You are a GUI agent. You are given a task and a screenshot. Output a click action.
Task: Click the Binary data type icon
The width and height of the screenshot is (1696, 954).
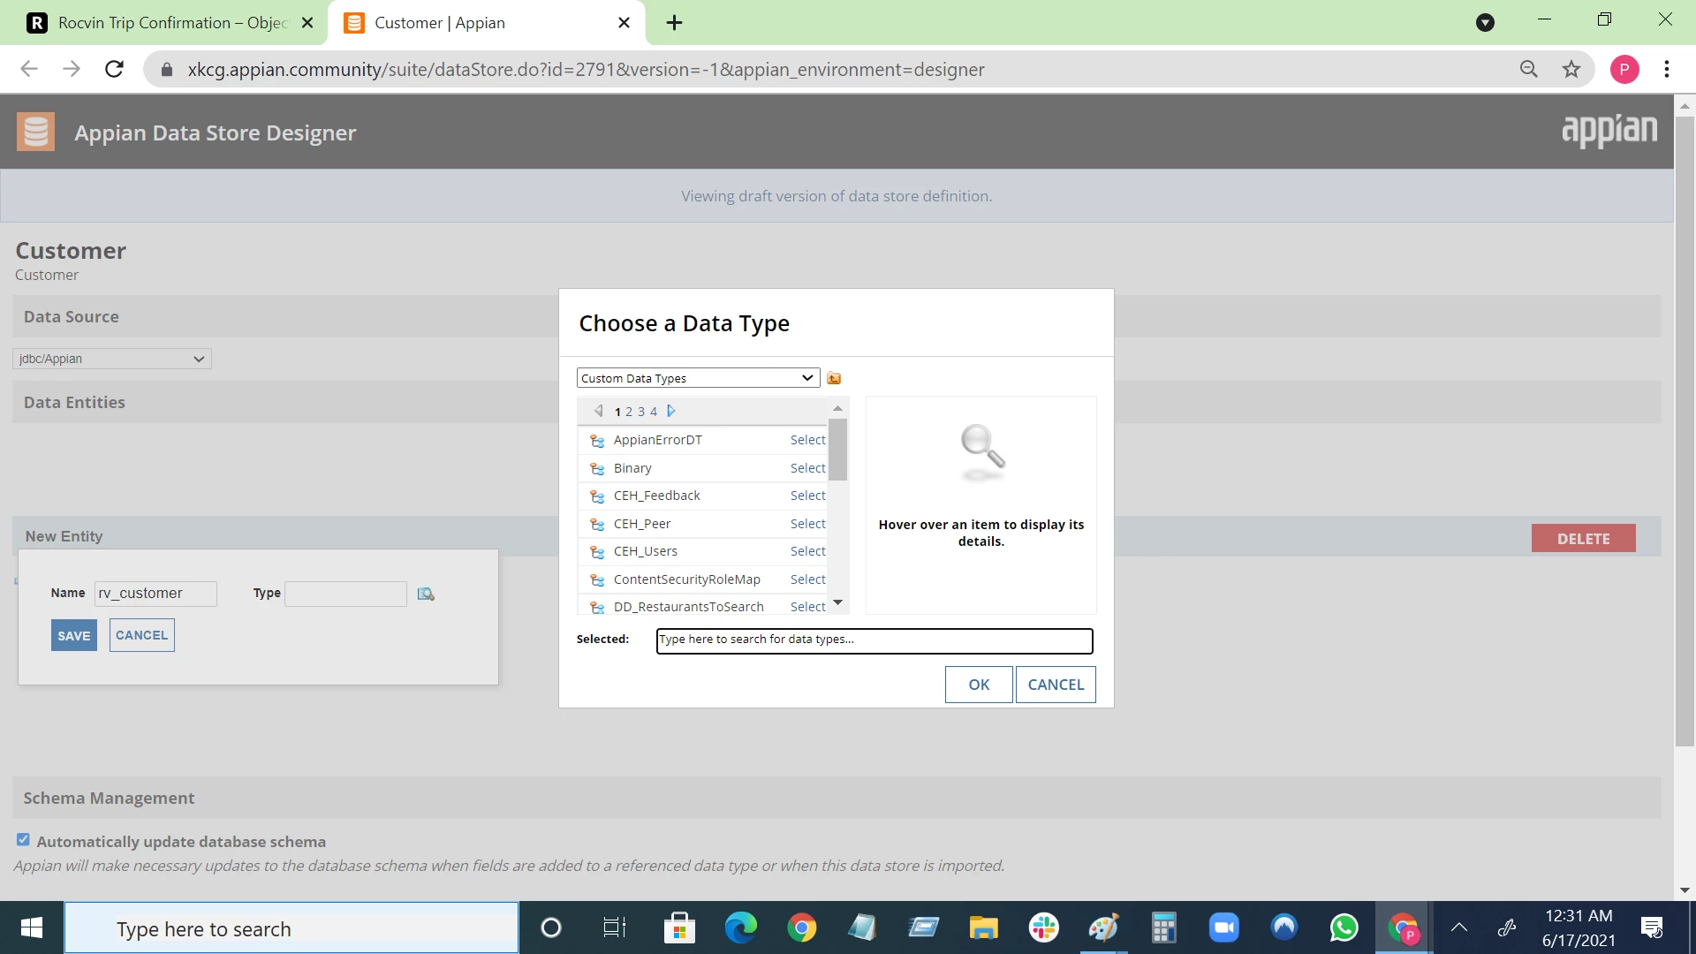click(597, 468)
